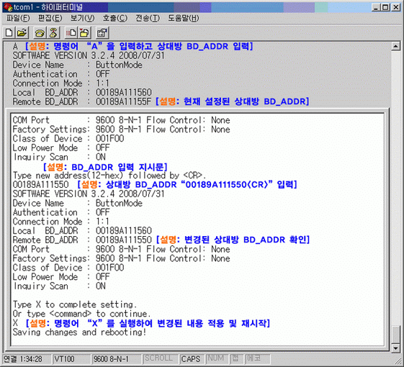Screen dimensions: 404x367
Task: Click the 'Saving changes and rebooting!' line
Action: [x=79, y=332]
